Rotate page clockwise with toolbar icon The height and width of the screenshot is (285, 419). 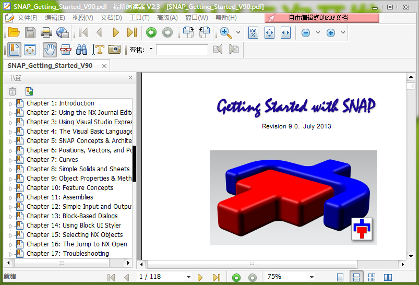pyautogui.click(x=187, y=32)
